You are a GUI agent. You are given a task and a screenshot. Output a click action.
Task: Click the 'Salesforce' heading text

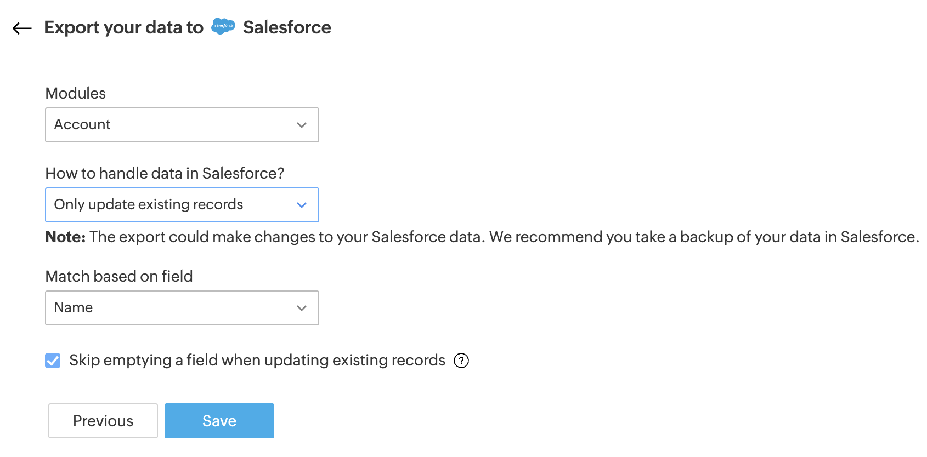click(x=287, y=27)
